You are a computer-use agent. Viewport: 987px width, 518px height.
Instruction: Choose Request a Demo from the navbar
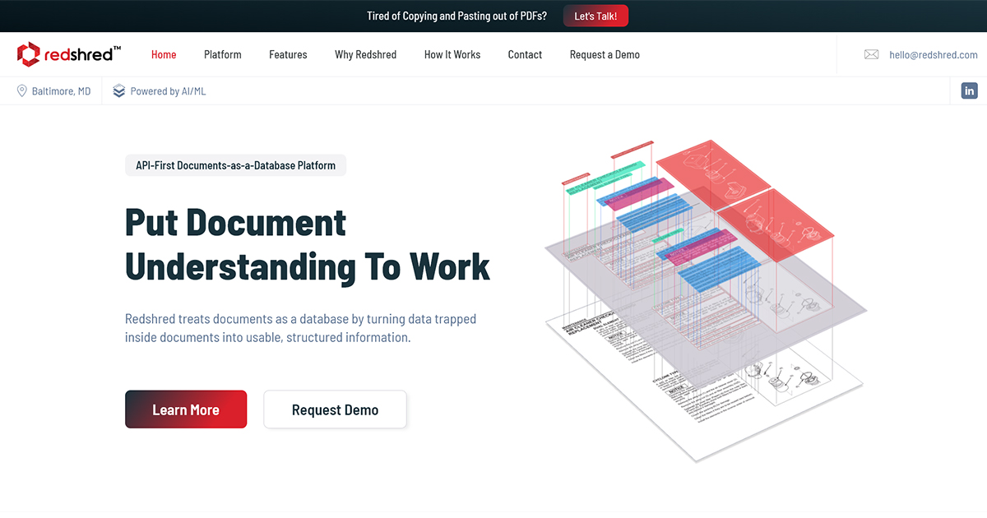[x=605, y=54]
